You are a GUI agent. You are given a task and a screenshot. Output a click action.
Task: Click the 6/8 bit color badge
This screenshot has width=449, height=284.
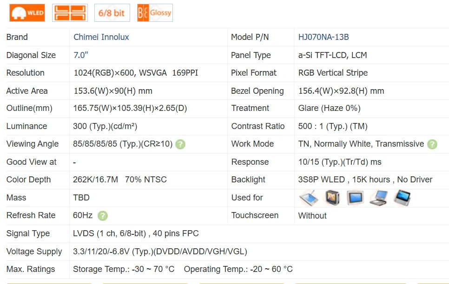point(112,13)
